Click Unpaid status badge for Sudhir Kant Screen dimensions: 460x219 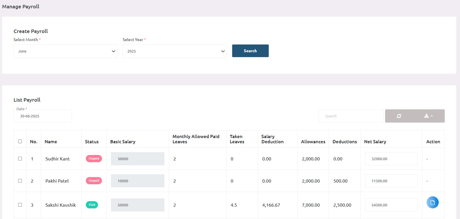(x=94, y=158)
